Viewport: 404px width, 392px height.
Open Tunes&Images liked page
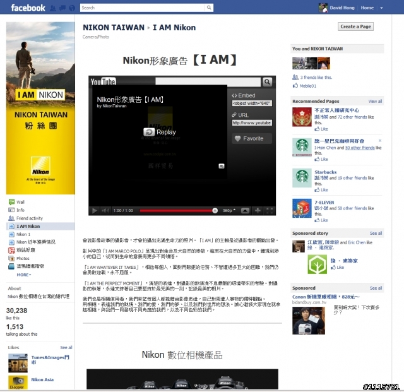(50, 360)
